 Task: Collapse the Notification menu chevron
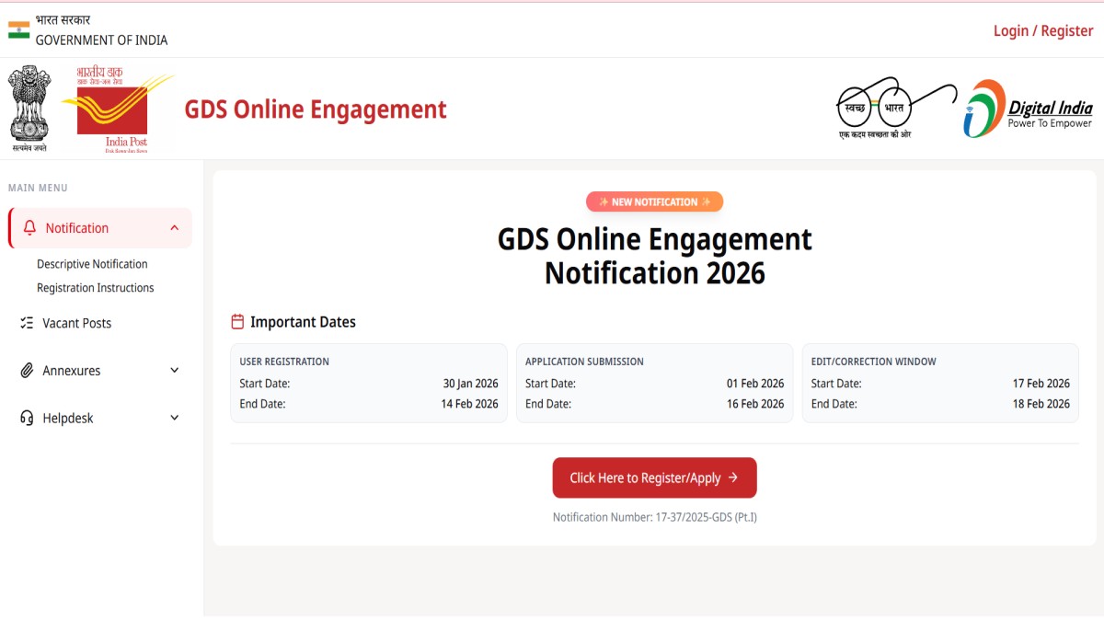pos(175,228)
